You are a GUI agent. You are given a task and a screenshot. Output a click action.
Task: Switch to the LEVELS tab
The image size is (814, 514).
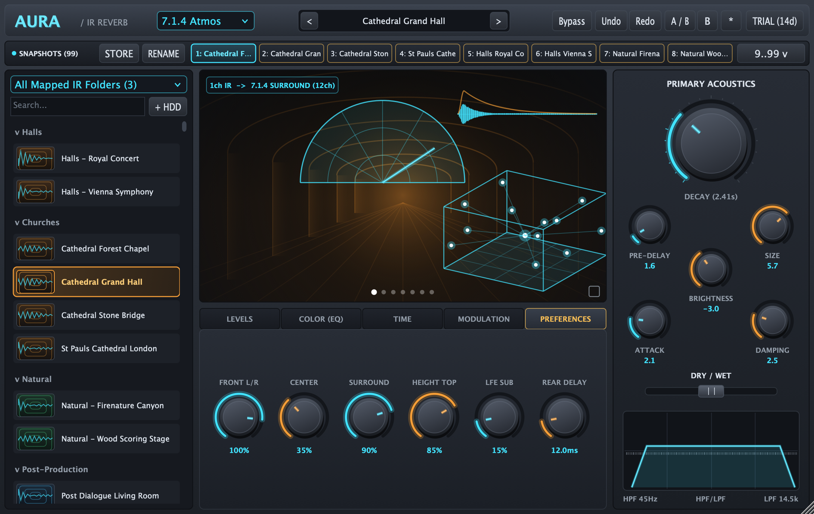[239, 319]
